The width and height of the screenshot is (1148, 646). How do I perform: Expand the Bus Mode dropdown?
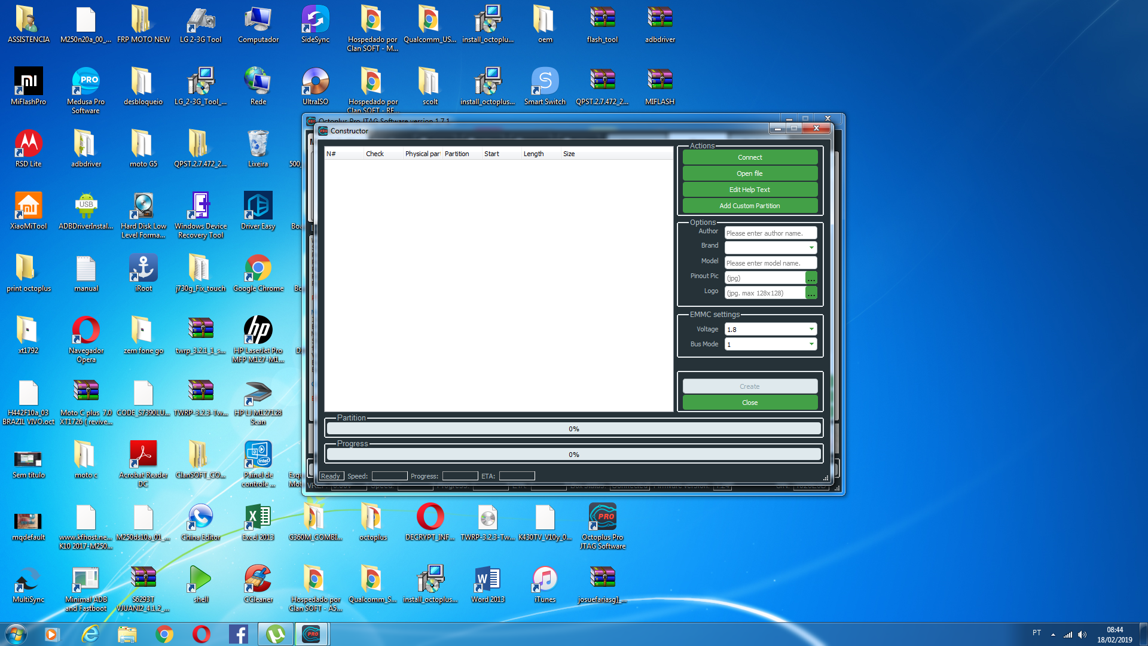(x=771, y=345)
